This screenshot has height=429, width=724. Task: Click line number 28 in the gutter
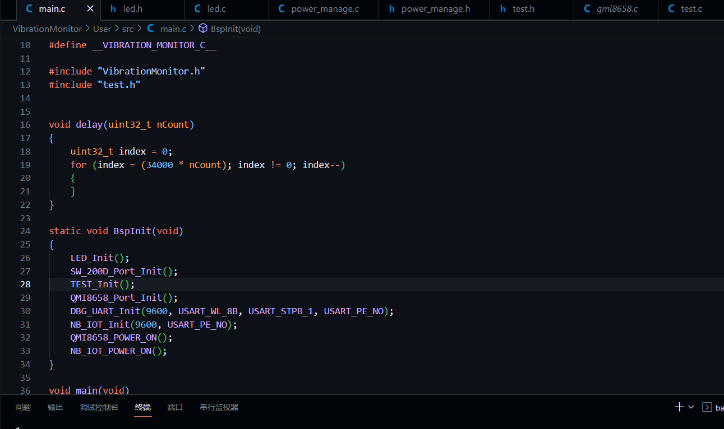point(25,285)
